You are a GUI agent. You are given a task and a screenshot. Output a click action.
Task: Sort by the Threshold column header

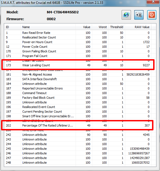coord(117,27)
